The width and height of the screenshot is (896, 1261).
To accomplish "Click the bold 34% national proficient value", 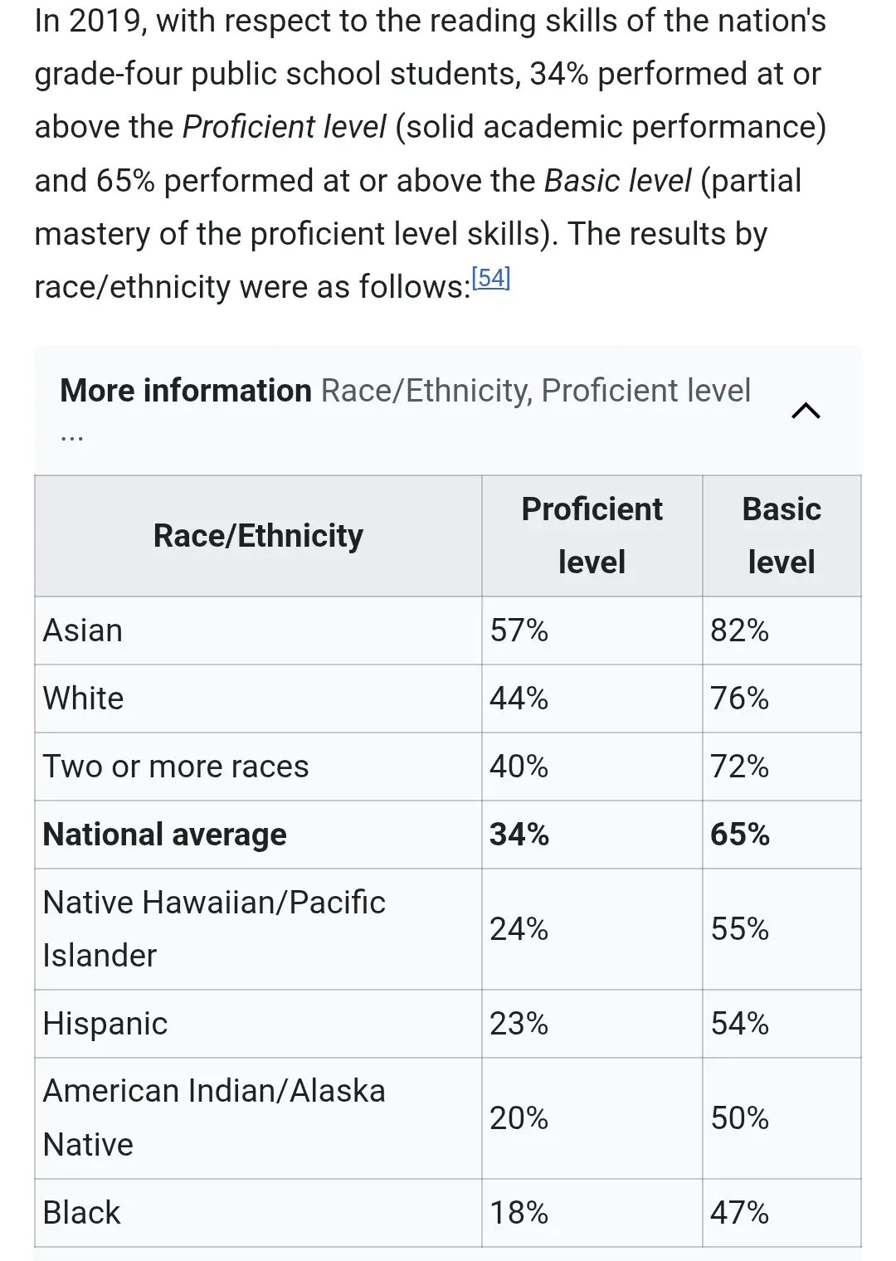I will (519, 835).
